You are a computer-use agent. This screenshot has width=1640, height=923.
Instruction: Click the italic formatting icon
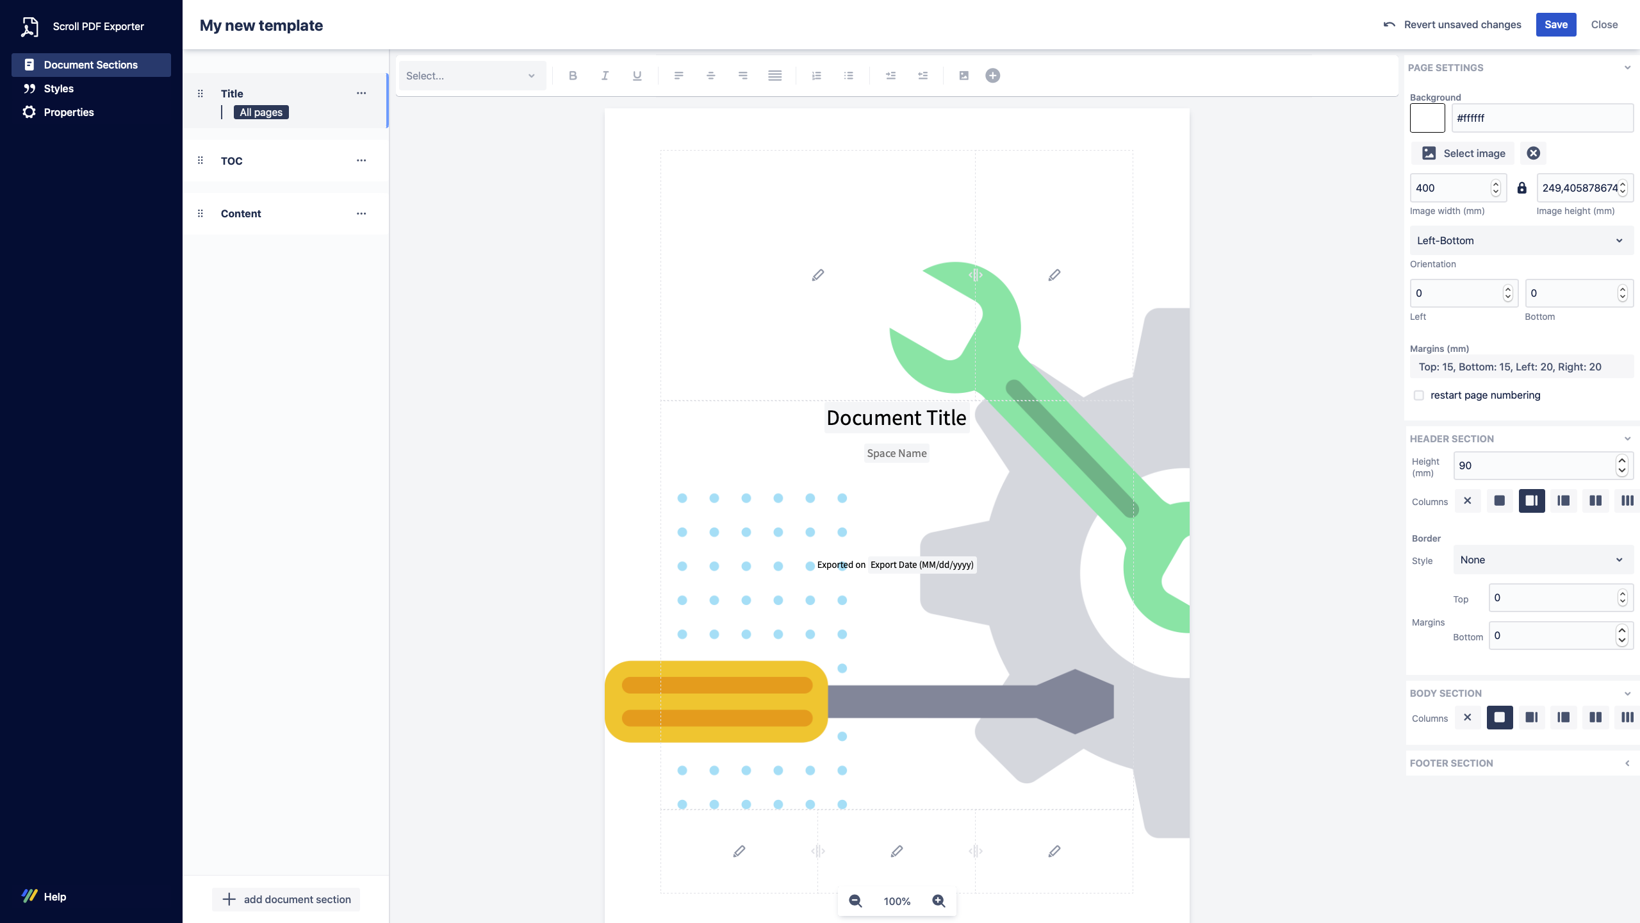[x=605, y=76]
